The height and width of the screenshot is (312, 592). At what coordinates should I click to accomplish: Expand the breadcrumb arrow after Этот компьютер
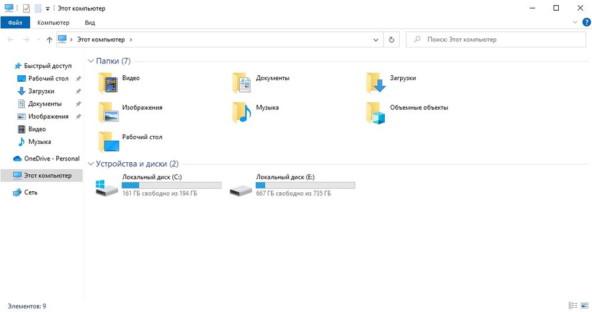[131, 40]
